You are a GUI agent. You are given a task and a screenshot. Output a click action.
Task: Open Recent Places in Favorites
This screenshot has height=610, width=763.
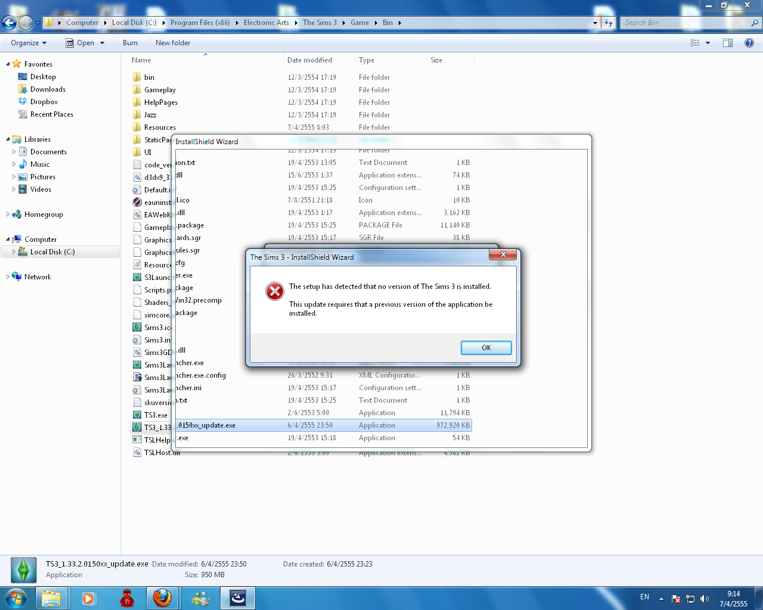tap(52, 114)
